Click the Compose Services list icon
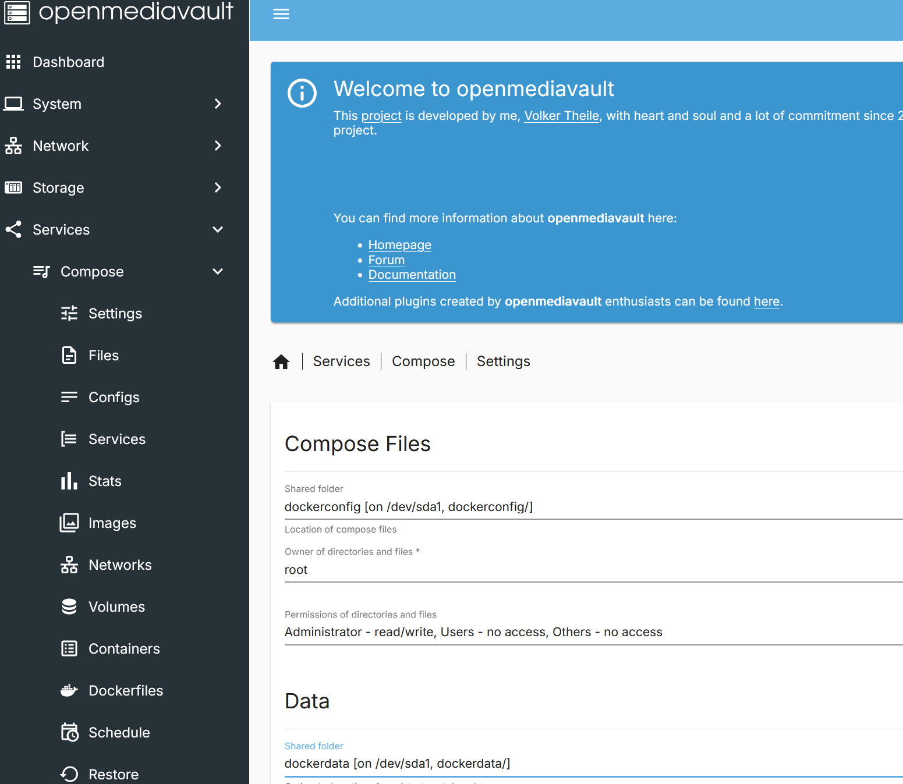The height and width of the screenshot is (784, 903). 69,439
